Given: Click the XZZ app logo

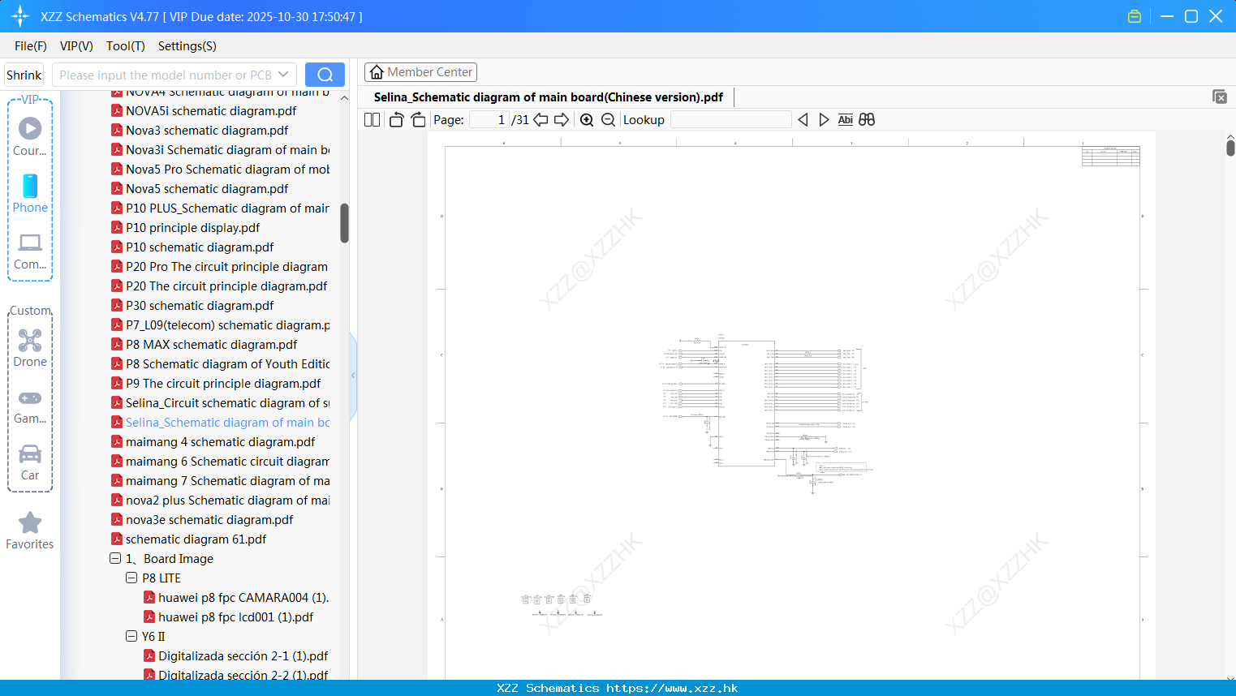Looking at the screenshot, I should 19,16.
